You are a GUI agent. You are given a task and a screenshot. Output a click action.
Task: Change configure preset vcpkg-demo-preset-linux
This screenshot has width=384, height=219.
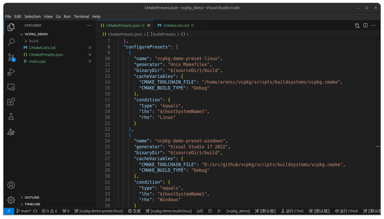(98, 211)
